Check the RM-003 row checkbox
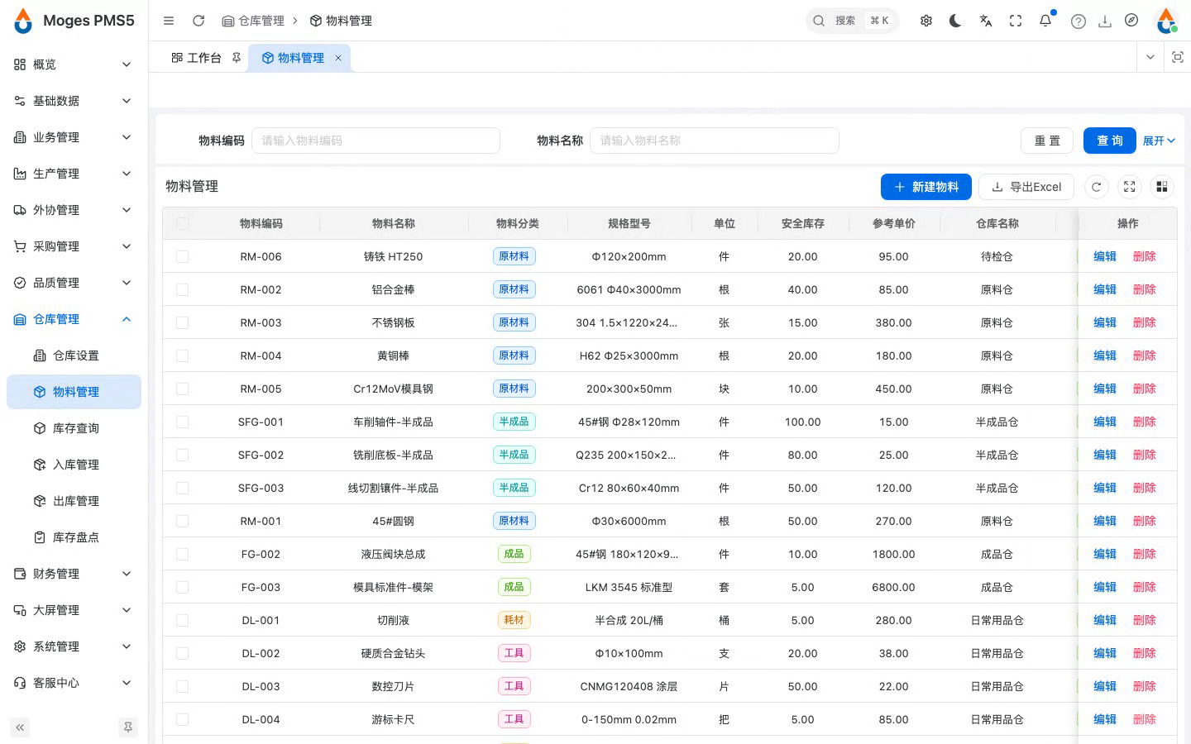The image size is (1191, 744). [x=183, y=322]
